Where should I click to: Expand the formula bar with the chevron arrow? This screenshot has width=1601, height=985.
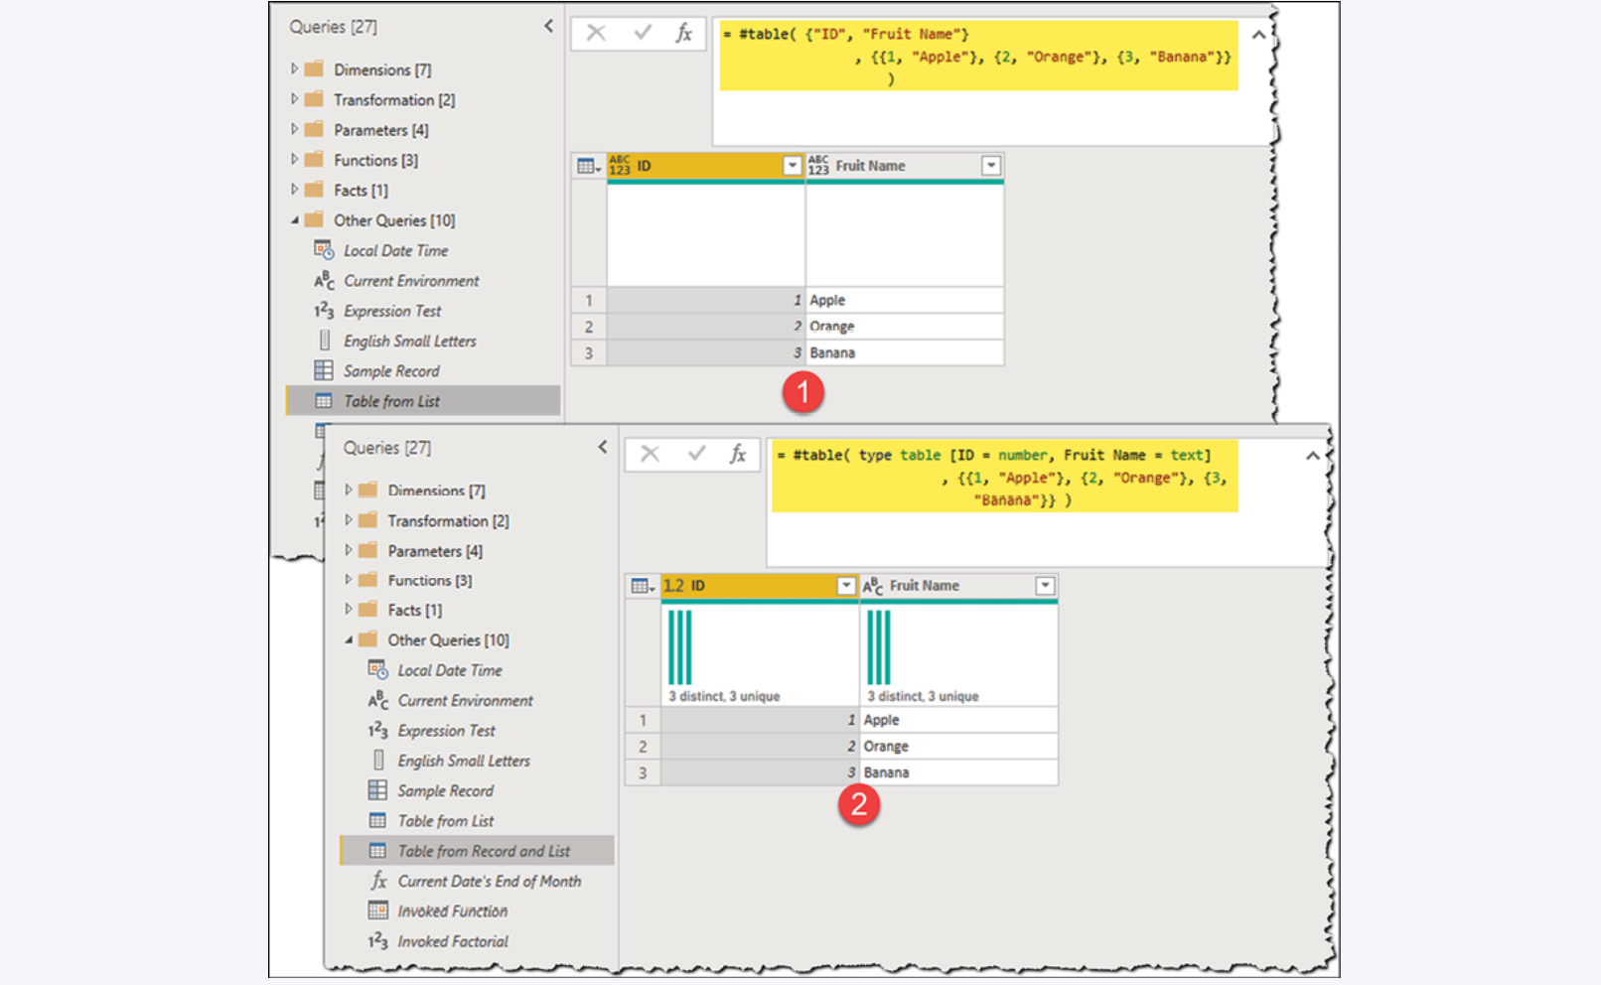point(1258,33)
